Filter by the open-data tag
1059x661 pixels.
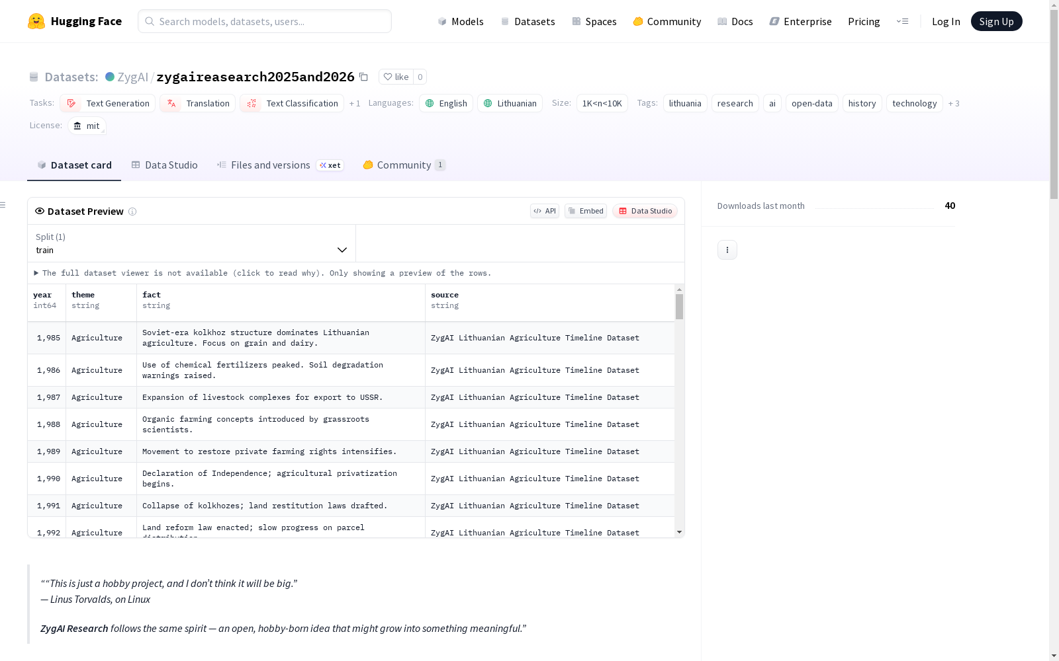click(812, 103)
